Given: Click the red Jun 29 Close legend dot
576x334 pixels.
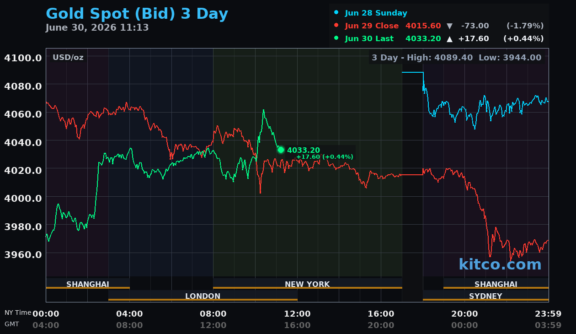Looking at the screenshot, I should click(x=336, y=26).
